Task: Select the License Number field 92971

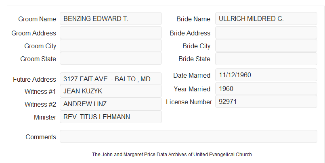Action: (266, 101)
